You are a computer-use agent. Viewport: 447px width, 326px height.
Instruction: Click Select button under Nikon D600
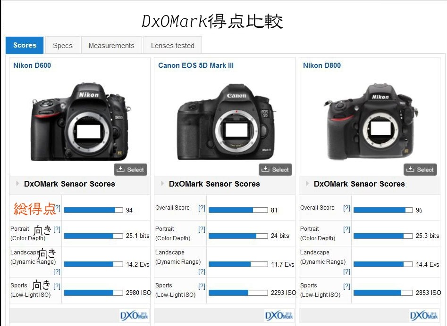[131, 170]
